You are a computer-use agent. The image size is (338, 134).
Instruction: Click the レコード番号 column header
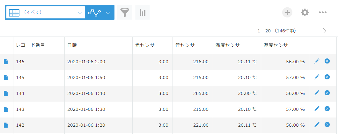[31, 45]
